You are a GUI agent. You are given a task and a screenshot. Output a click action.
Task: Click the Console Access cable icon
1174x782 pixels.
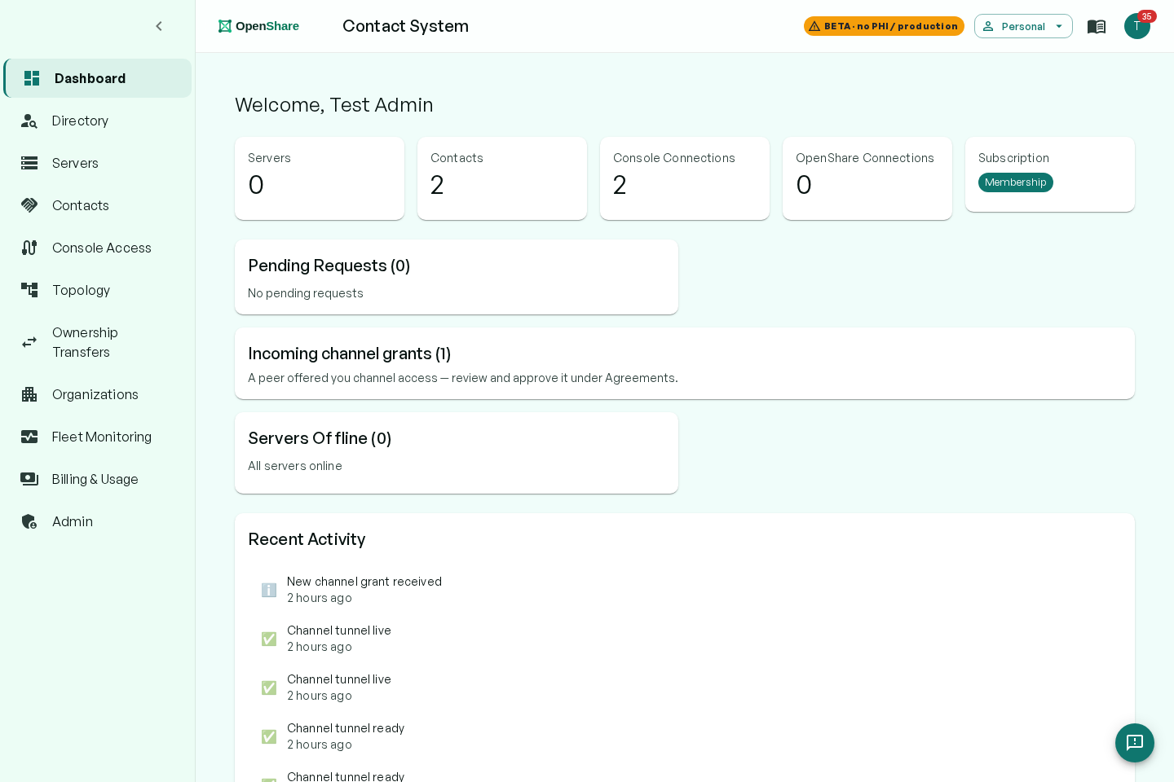pyautogui.click(x=29, y=248)
